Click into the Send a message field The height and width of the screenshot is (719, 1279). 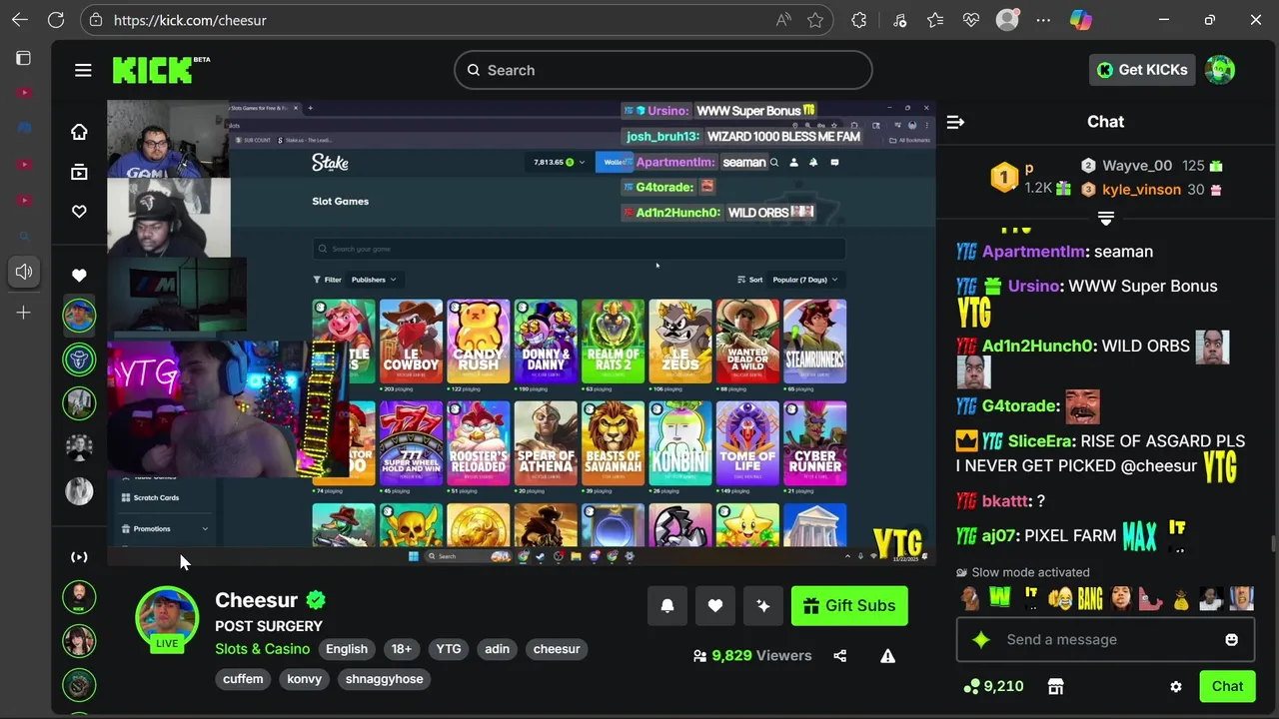1105,639
